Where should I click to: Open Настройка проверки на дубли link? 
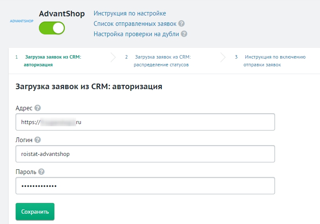[x=136, y=34]
